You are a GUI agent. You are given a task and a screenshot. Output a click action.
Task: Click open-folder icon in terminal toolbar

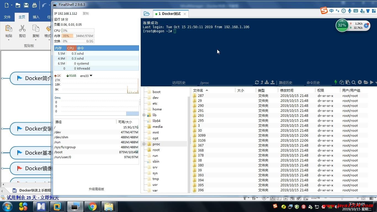pyautogui.click(x=366, y=82)
